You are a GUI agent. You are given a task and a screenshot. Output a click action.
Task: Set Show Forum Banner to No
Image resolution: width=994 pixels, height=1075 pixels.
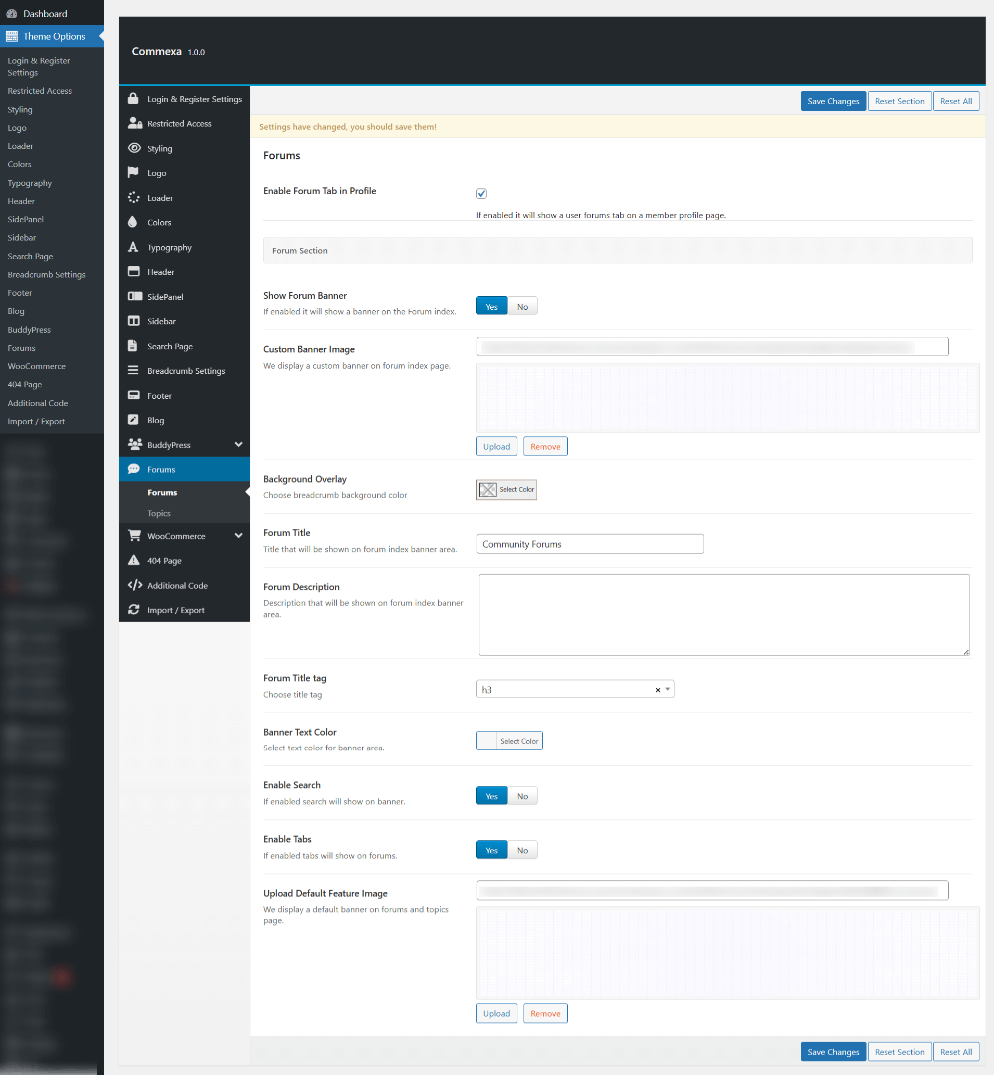point(522,306)
